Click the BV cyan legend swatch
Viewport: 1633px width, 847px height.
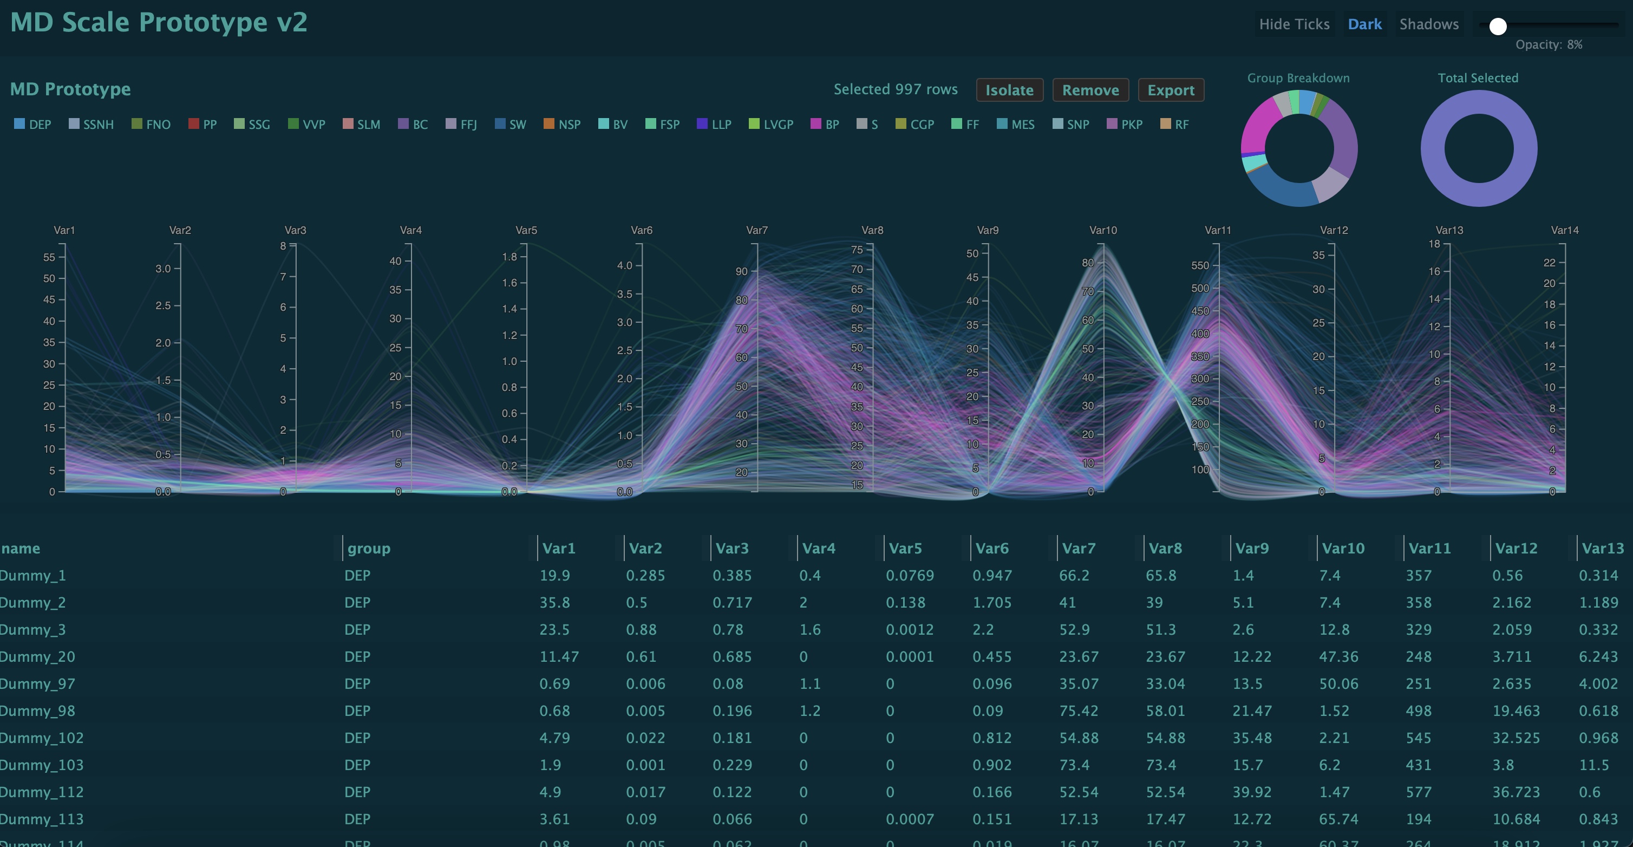(604, 123)
